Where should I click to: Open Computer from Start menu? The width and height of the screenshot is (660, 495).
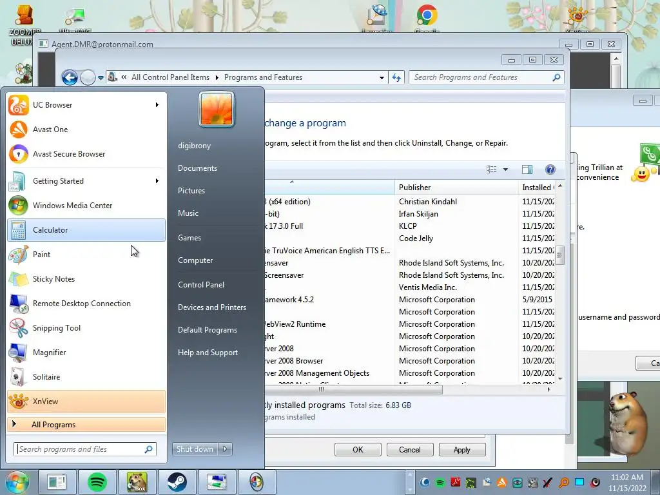point(195,260)
